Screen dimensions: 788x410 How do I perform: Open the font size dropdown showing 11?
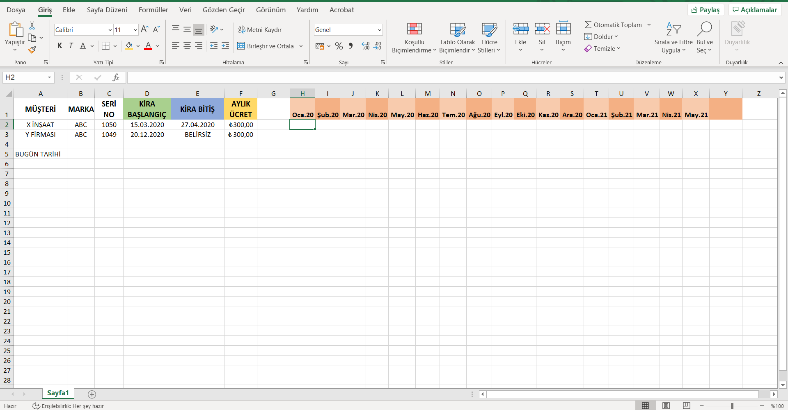[x=135, y=30]
